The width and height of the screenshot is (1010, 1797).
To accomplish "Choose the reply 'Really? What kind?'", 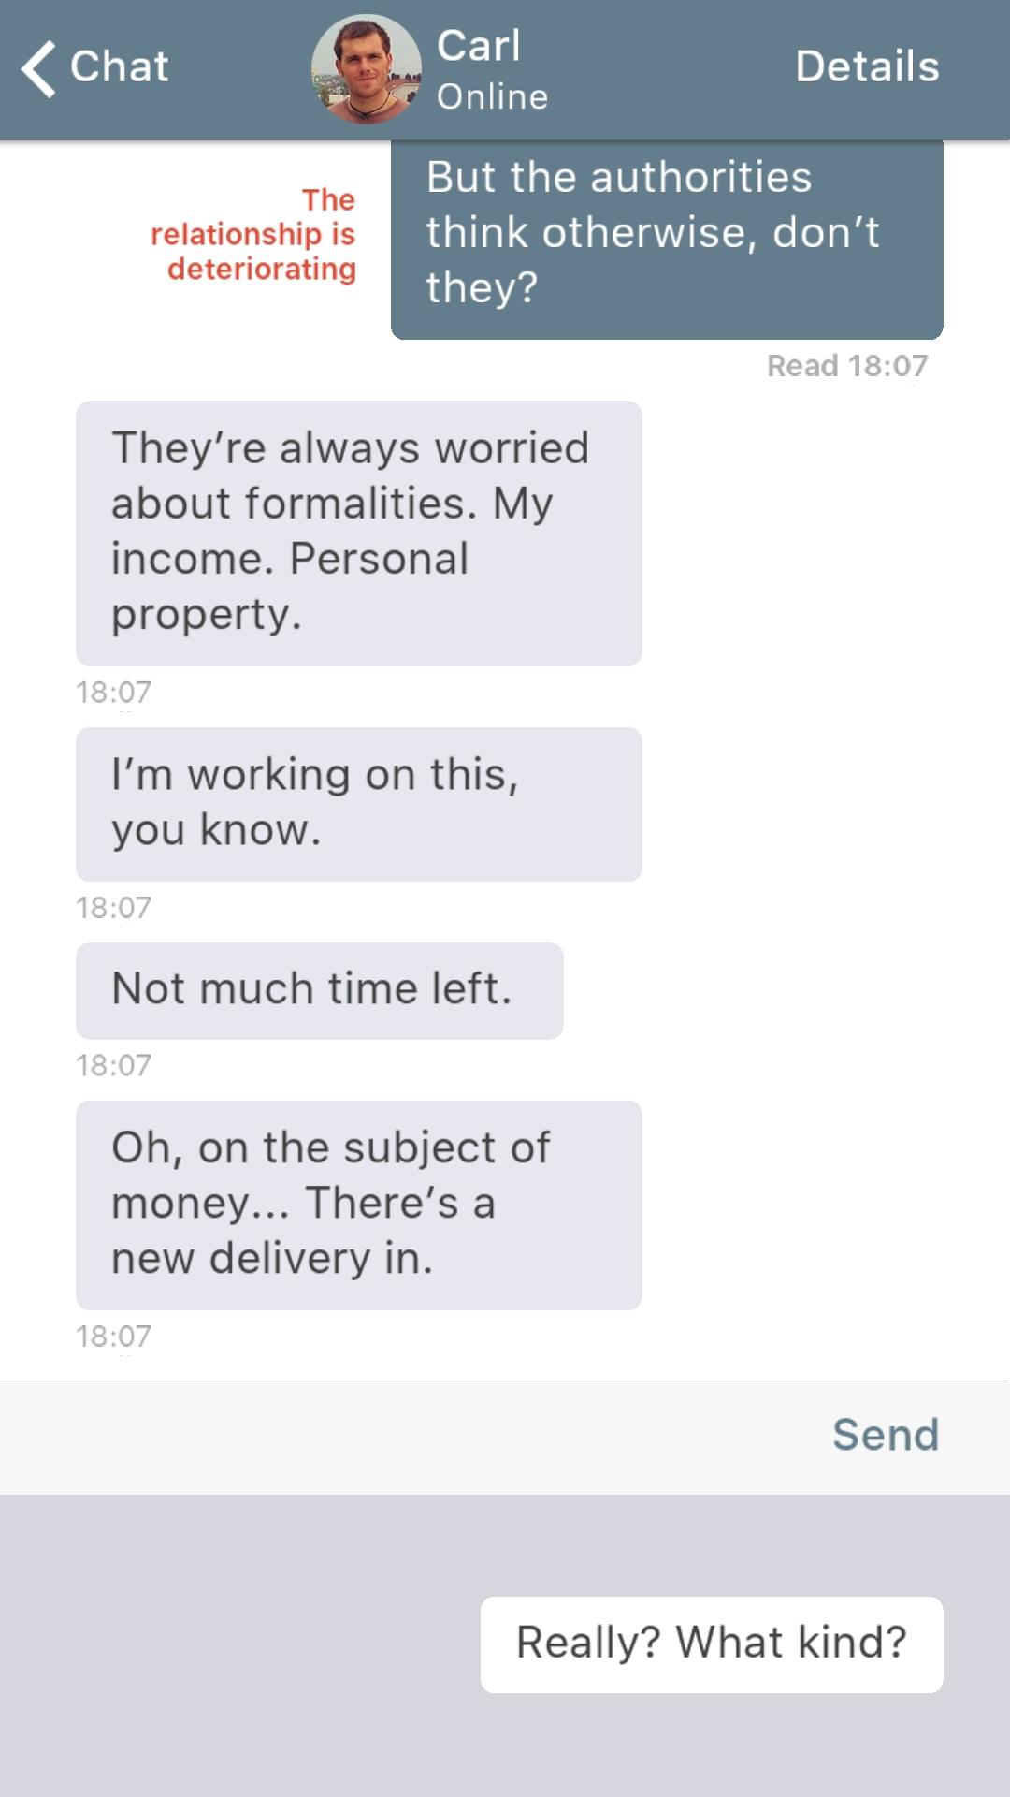I will tap(711, 1644).
